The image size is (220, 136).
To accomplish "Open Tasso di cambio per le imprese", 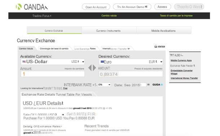I will pyautogui.click(x=176, y=16).
